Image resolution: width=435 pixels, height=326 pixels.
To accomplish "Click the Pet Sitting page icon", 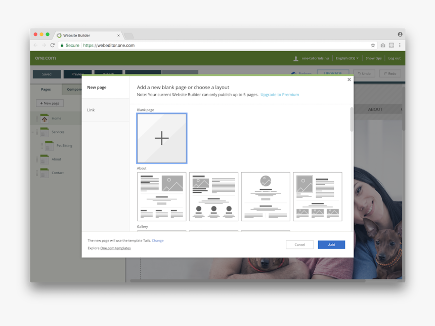I will click(50, 146).
